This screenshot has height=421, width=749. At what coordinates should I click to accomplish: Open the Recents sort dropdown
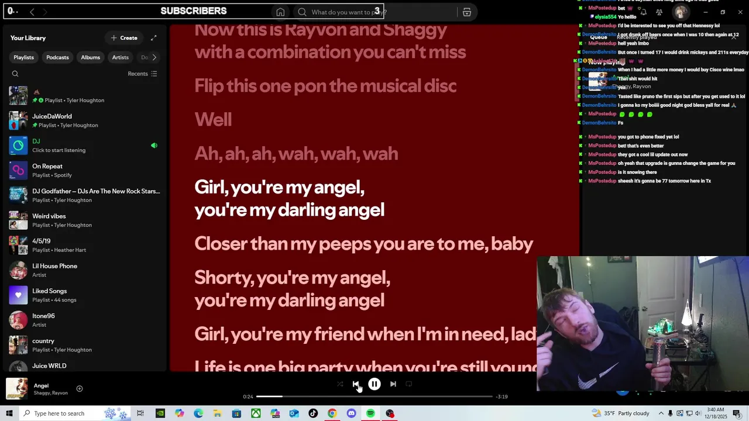click(x=142, y=74)
